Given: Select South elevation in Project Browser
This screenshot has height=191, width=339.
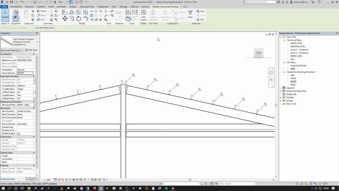Looking at the screenshot, I should click(x=293, y=82).
